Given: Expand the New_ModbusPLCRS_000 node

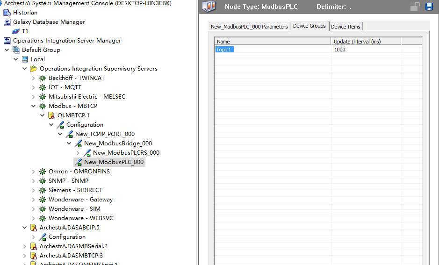Looking at the screenshot, I should pyautogui.click(x=78, y=153).
